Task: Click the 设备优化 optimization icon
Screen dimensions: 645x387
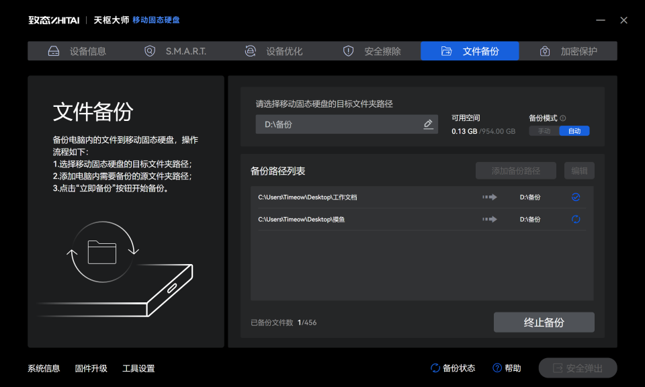Action: point(250,50)
